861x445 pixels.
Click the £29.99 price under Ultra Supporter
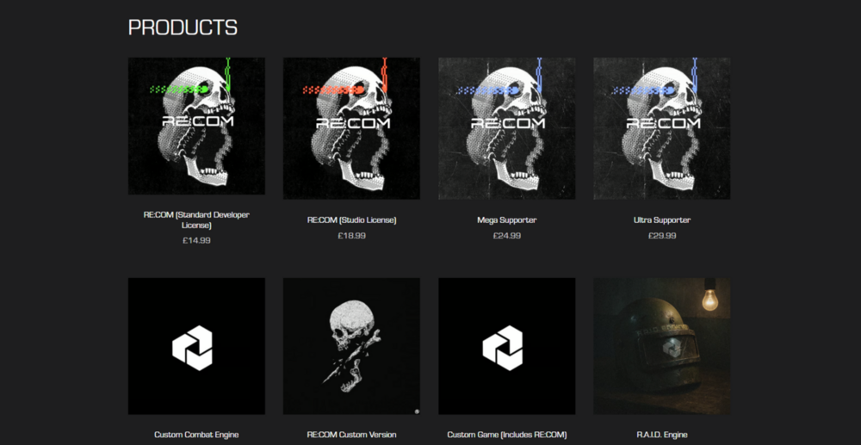[661, 236]
